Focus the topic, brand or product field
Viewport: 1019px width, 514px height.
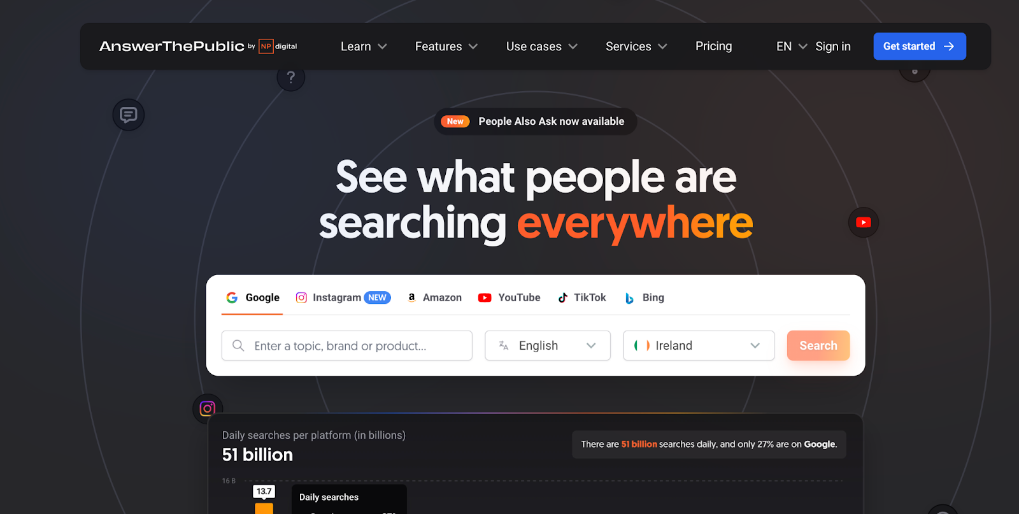click(x=347, y=345)
